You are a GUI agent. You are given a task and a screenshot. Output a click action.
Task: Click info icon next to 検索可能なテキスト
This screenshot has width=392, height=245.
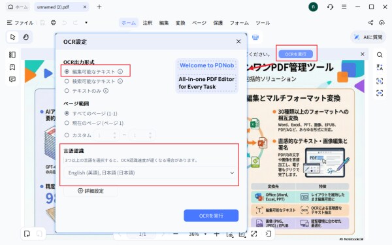point(120,81)
